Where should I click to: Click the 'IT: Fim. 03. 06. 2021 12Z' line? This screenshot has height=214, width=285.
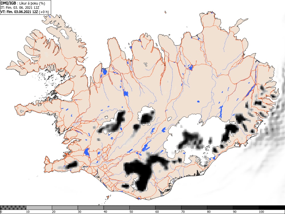pos(20,8)
